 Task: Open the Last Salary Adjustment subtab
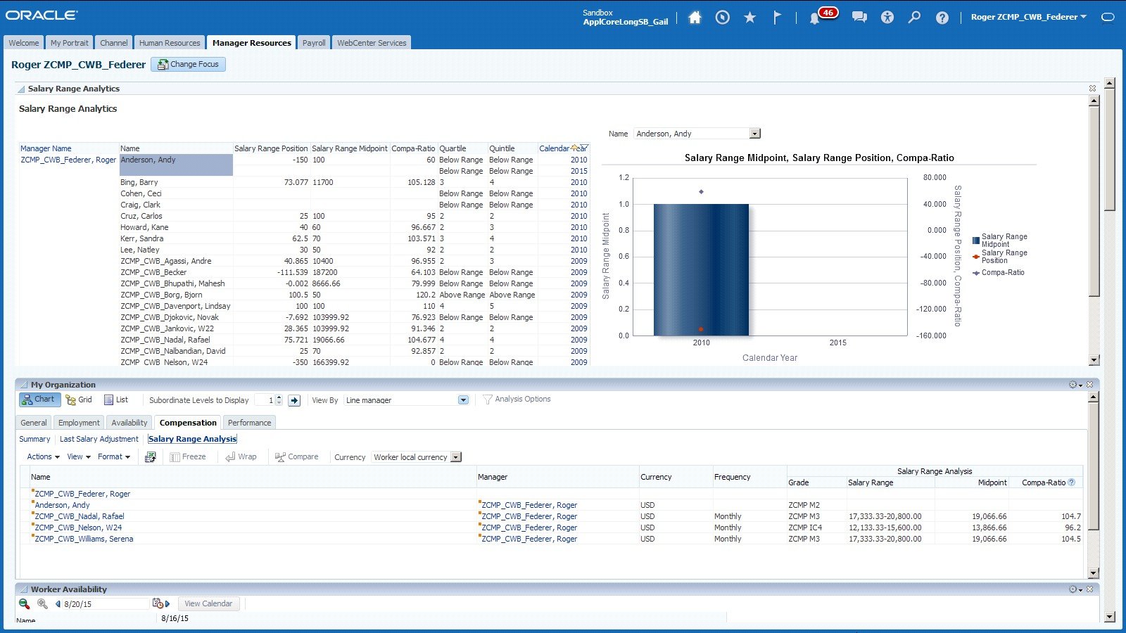click(99, 439)
